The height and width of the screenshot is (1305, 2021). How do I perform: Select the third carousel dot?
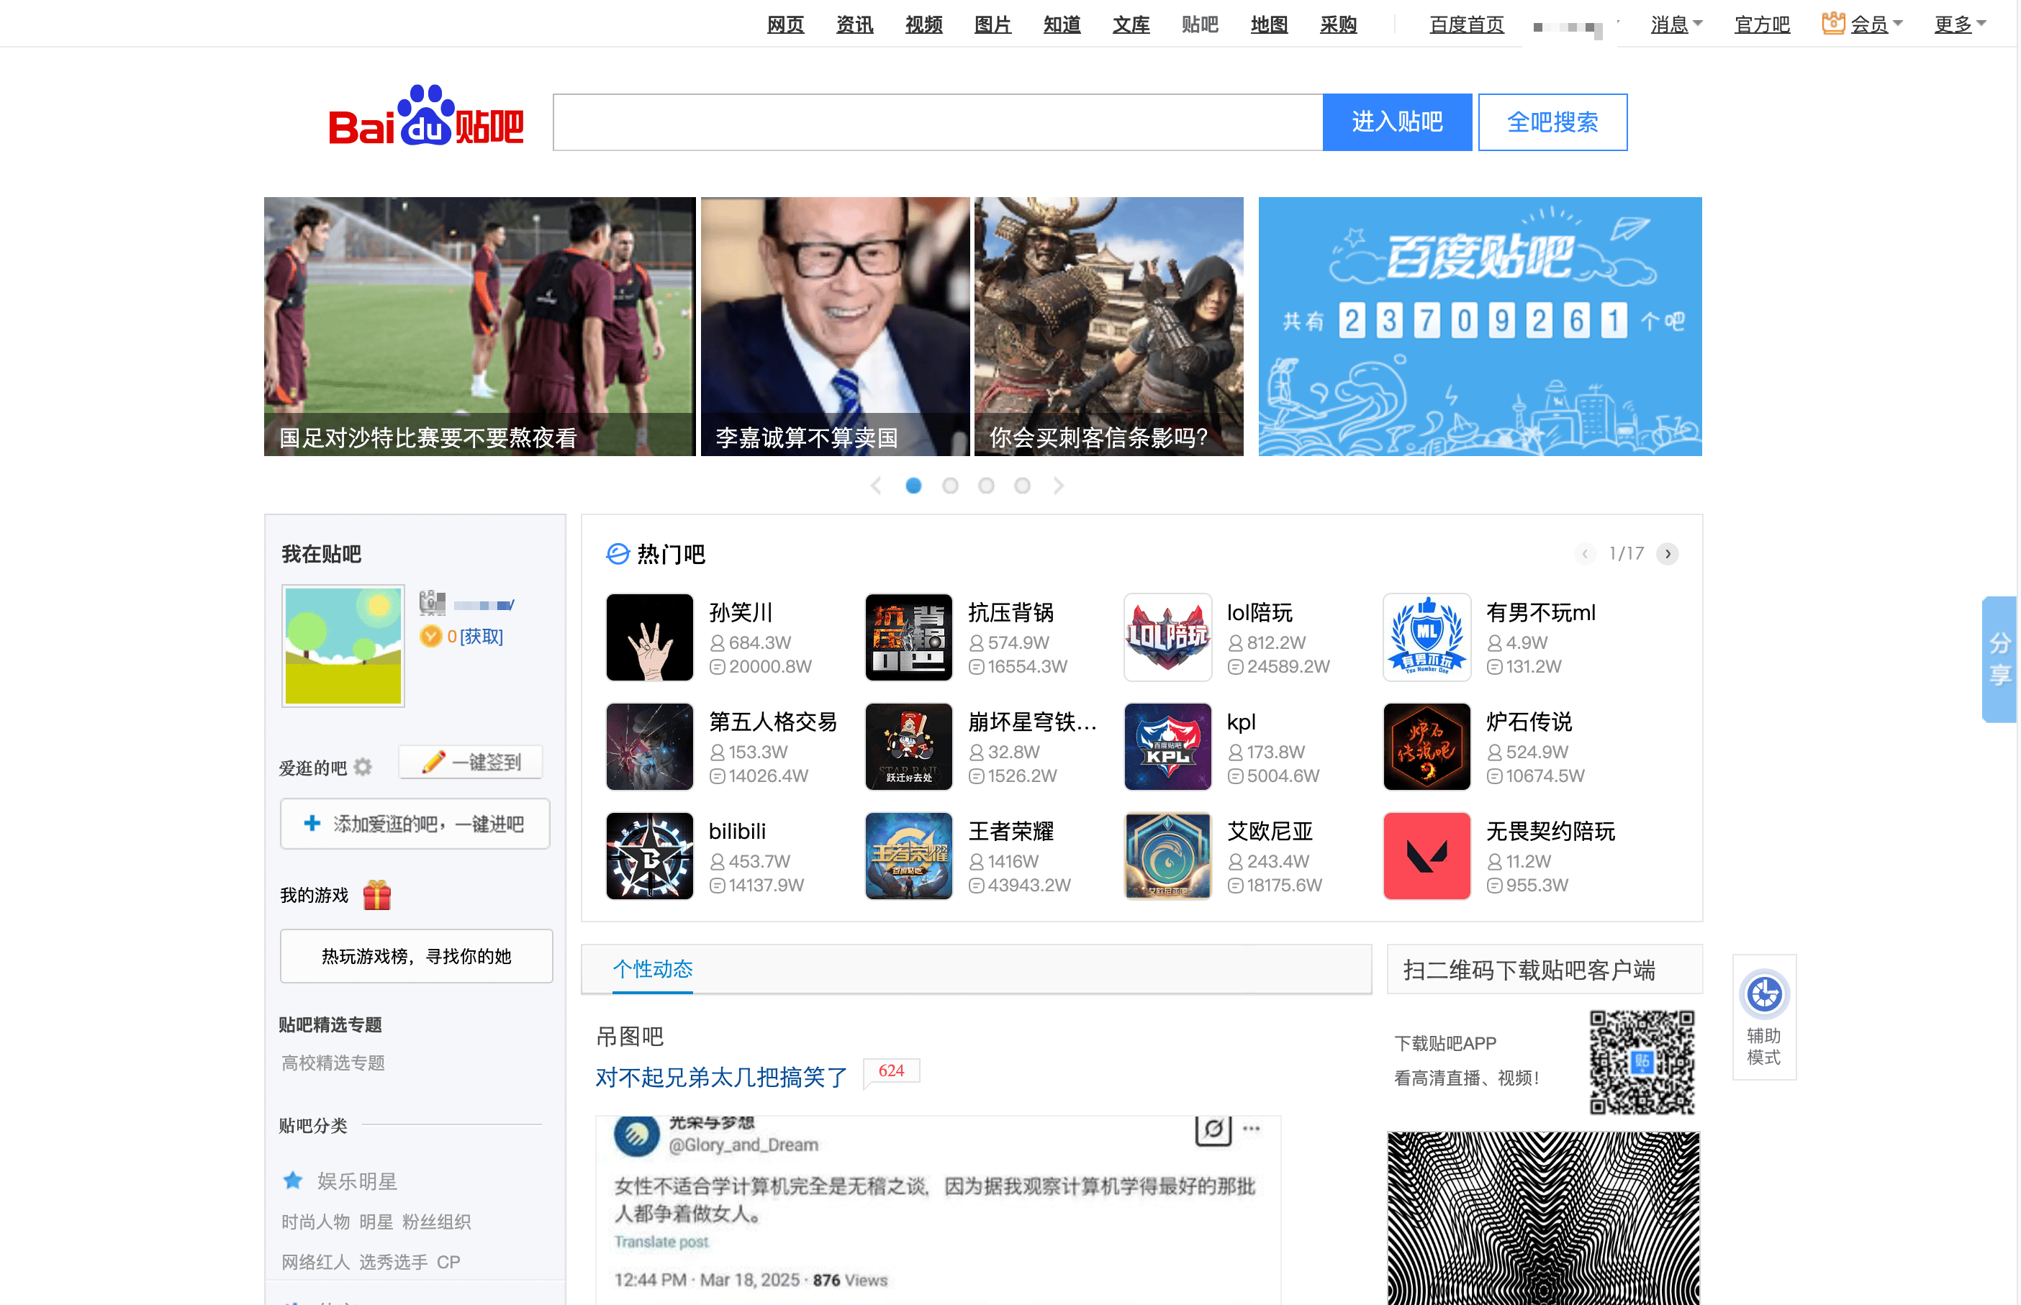(x=986, y=486)
